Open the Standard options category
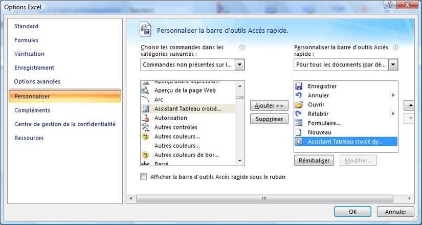 coord(27,26)
